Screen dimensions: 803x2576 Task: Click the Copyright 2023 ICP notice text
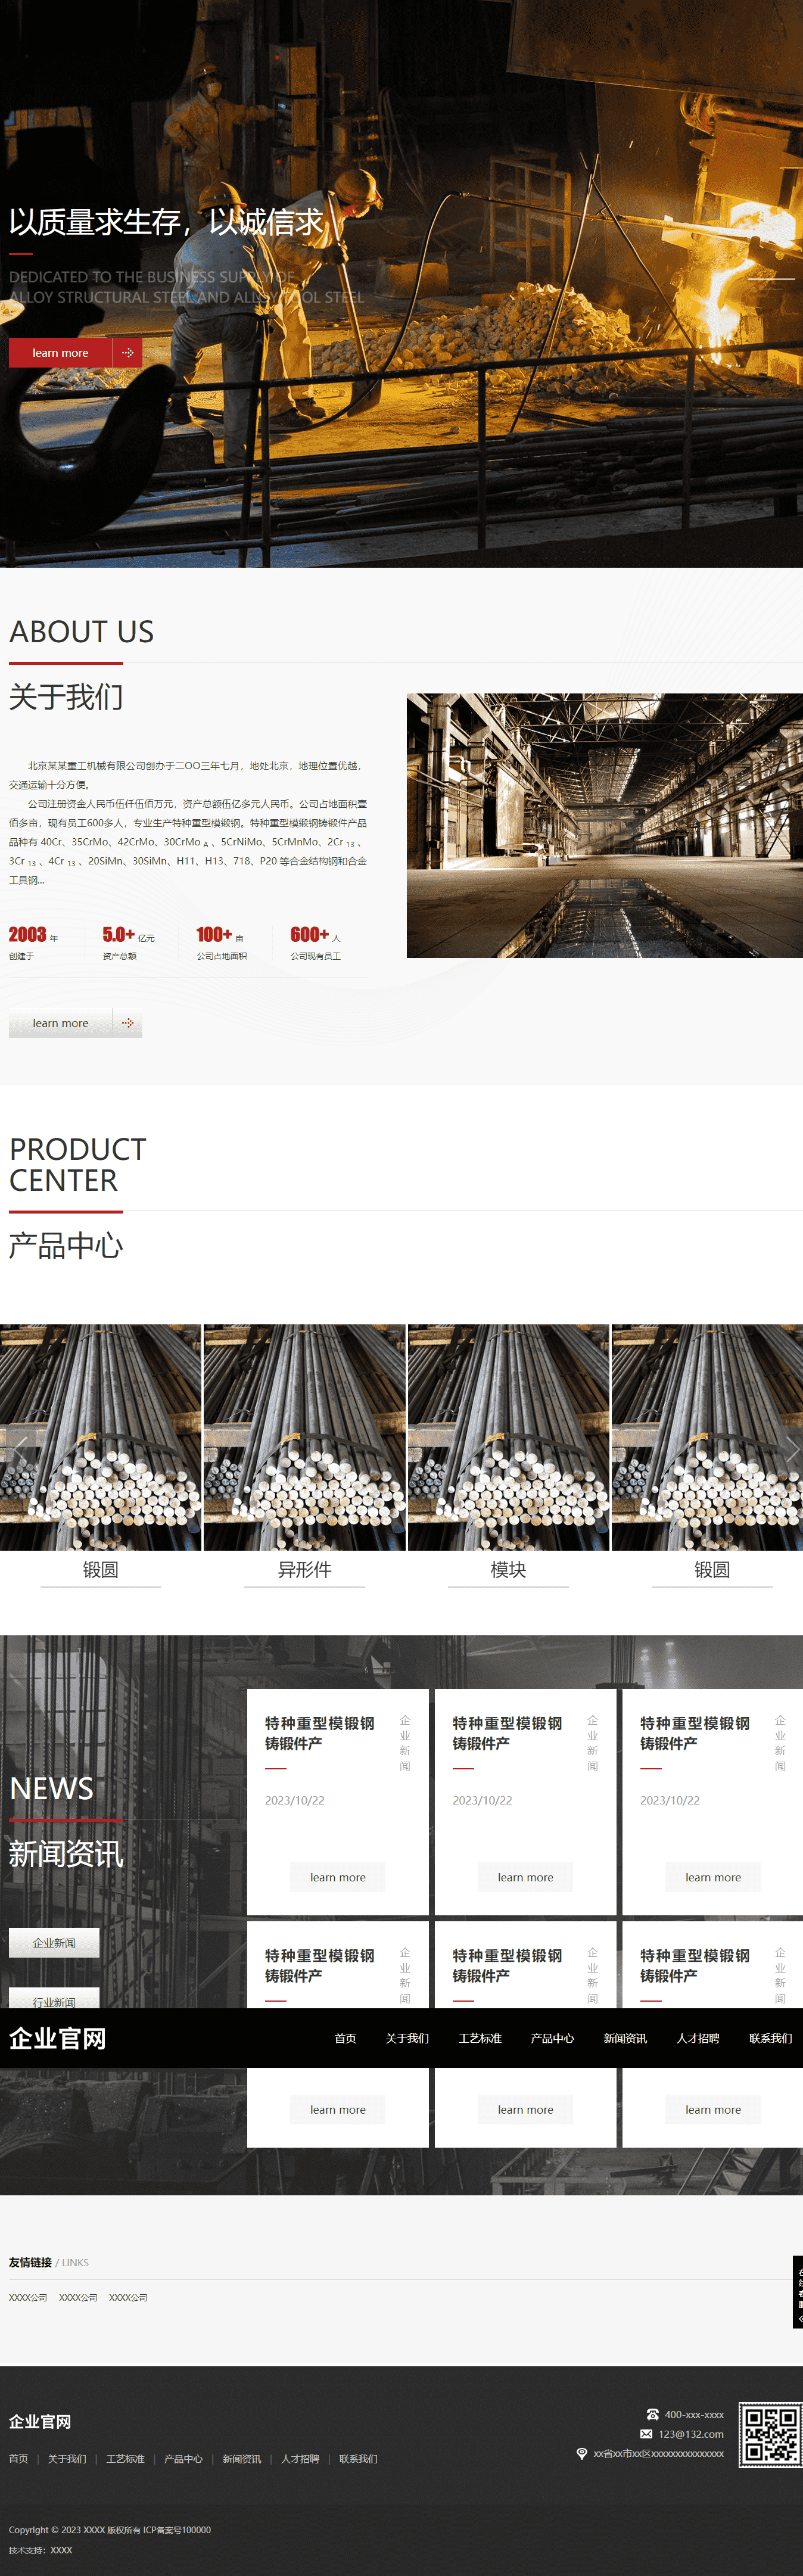click(110, 2529)
